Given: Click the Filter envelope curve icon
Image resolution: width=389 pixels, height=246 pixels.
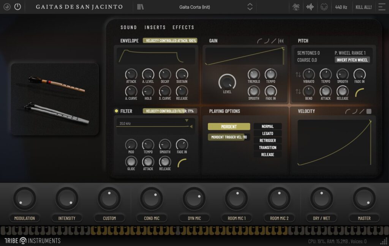Looking at the screenshot, I should pos(182,163).
